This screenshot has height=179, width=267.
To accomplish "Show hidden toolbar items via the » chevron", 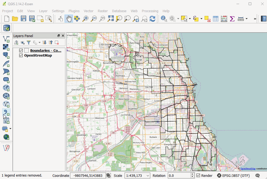I will [x=255, y=19].
